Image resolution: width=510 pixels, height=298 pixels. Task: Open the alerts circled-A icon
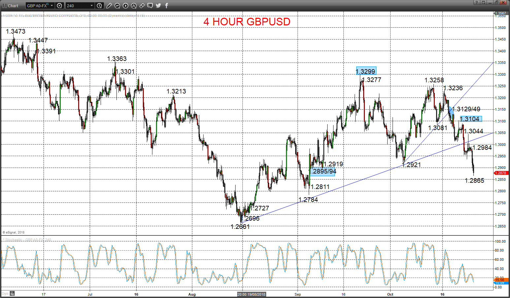pos(134,6)
